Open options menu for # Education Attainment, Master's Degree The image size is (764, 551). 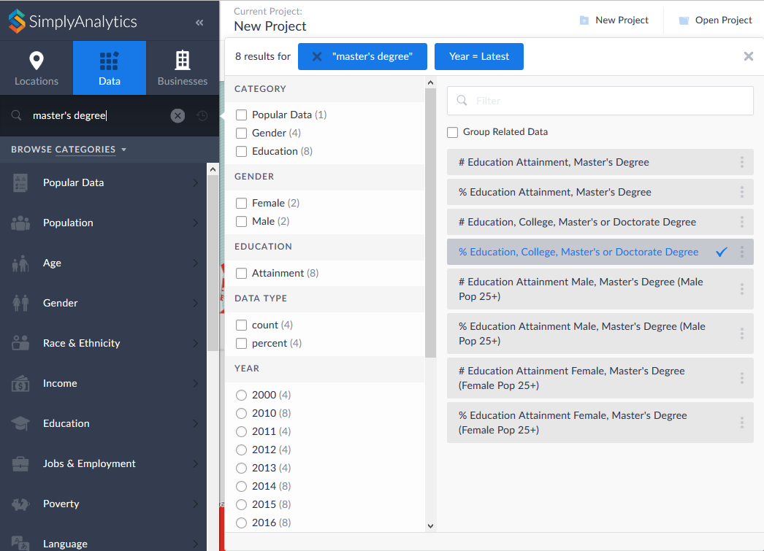pos(741,162)
